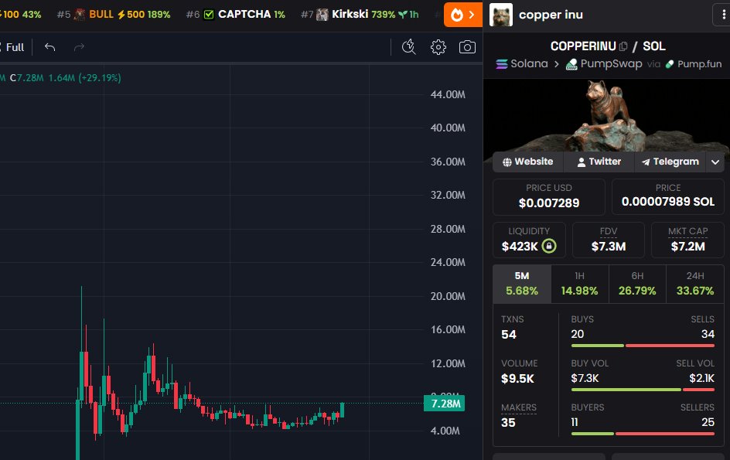Click the undo arrow in chart toolbar

tap(49, 47)
